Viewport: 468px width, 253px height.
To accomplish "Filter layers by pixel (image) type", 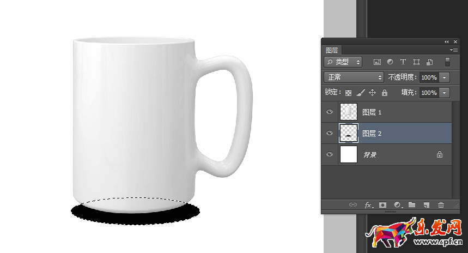I will pyautogui.click(x=377, y=62).
